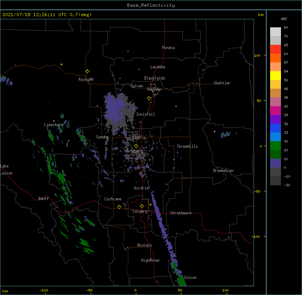Screen dimensions: 302x295
Task: Click the HighRiver label
Action: pos(151,260)
